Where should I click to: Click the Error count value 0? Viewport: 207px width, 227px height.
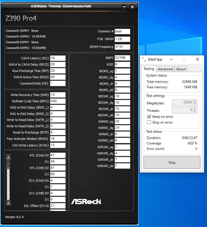tap(196, 149)
